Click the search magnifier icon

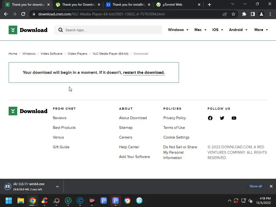pos(61,30)
